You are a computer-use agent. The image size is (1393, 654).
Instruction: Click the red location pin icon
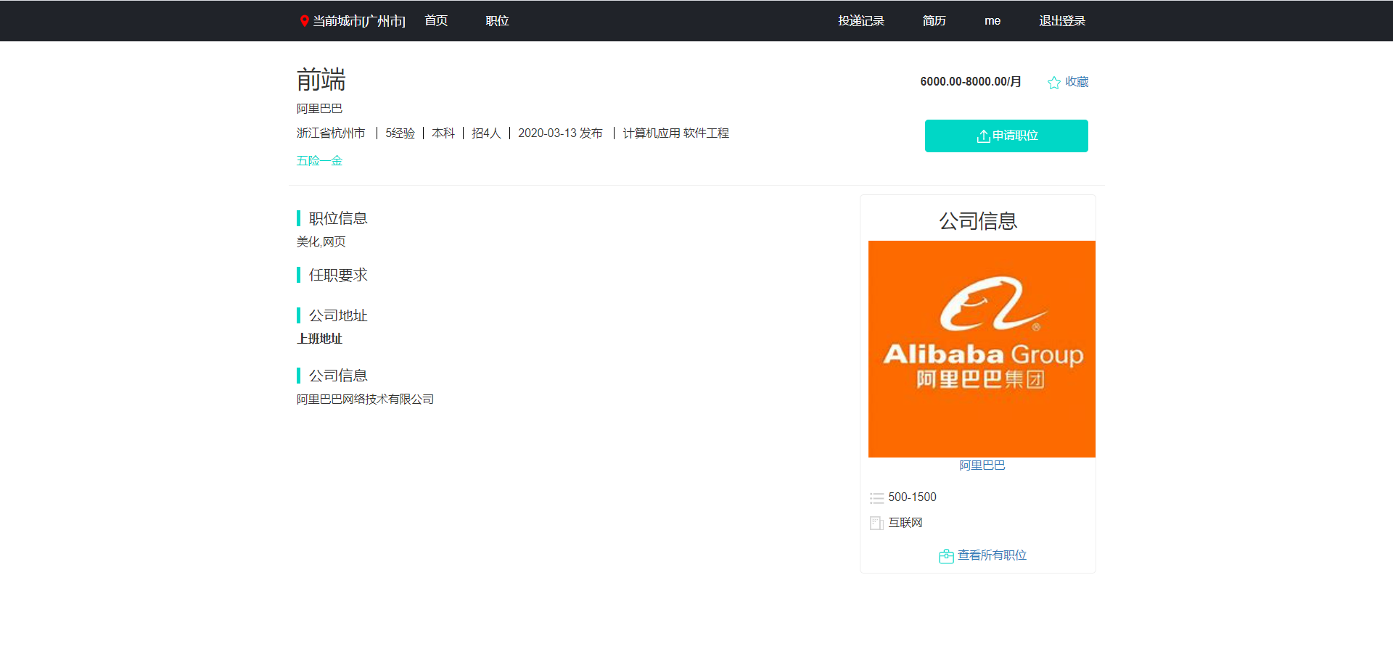click(x=305, y=21)
